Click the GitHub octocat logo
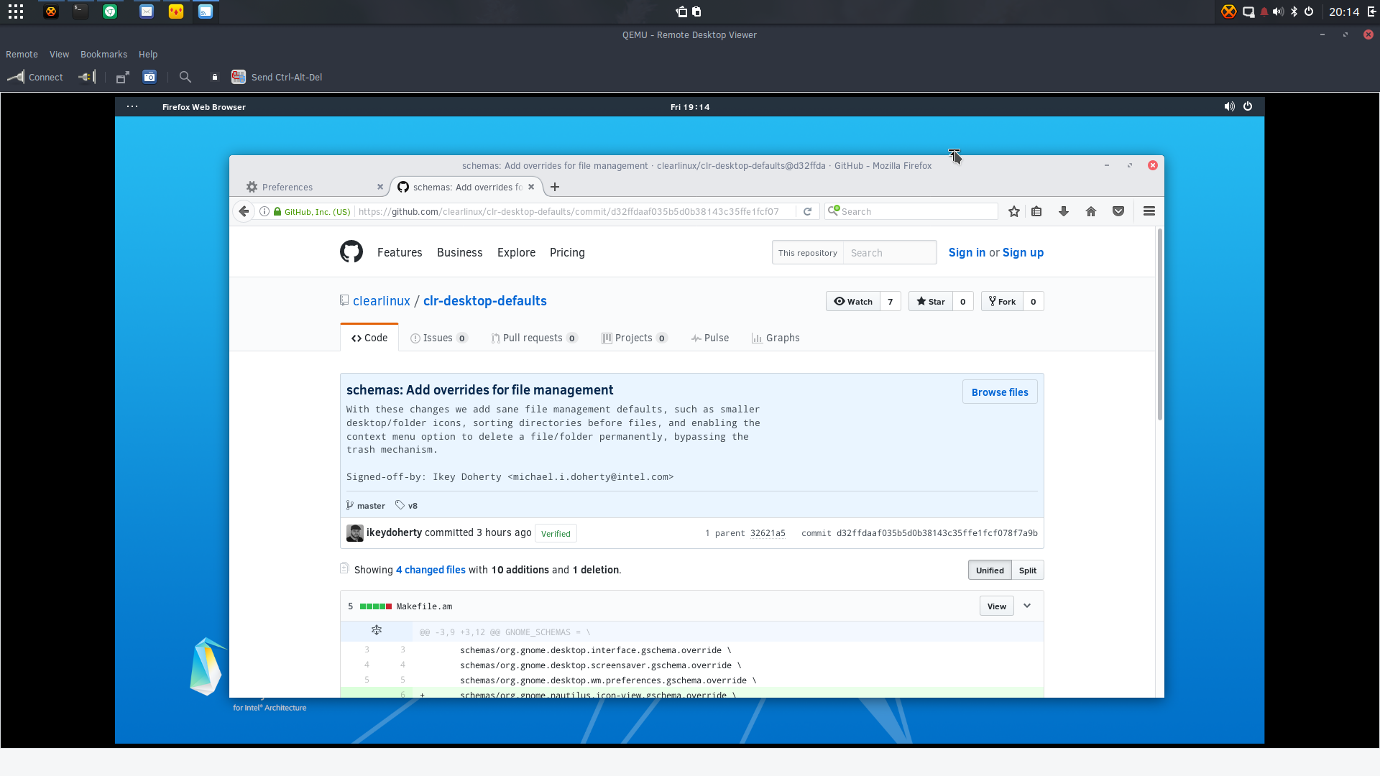 coord(351,252)
